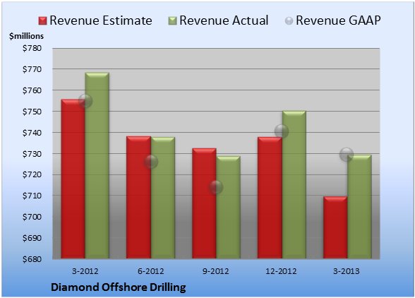415x298 pixels.
Task: Click the '$millions' axis unit label
Action: click(27, 36)
